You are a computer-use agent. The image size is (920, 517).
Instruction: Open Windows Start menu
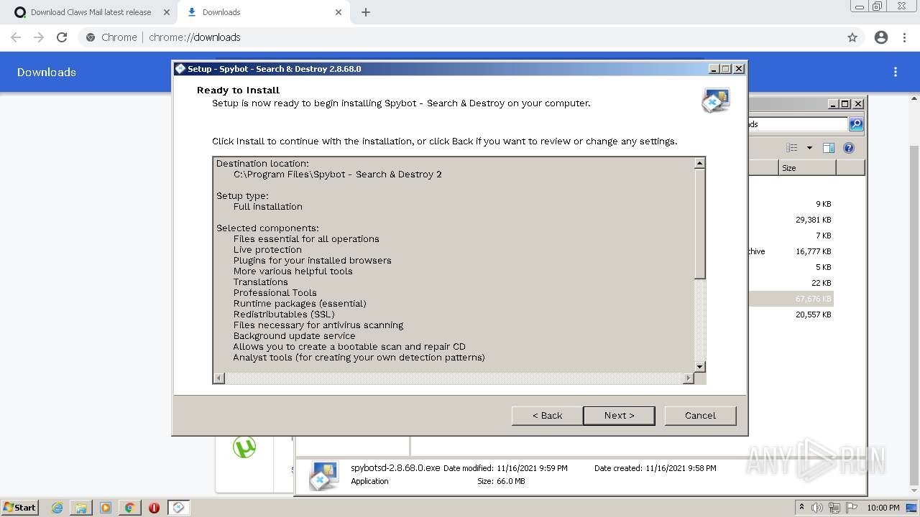(19, 507)
